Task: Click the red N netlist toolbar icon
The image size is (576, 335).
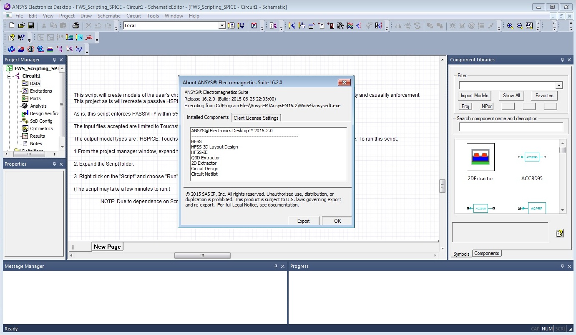Action: pyautogui.click(x=89, y=37)
